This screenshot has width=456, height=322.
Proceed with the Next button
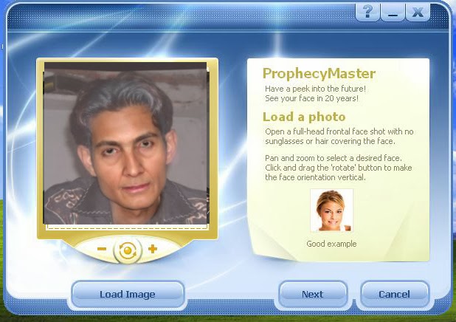pos(313,294)
